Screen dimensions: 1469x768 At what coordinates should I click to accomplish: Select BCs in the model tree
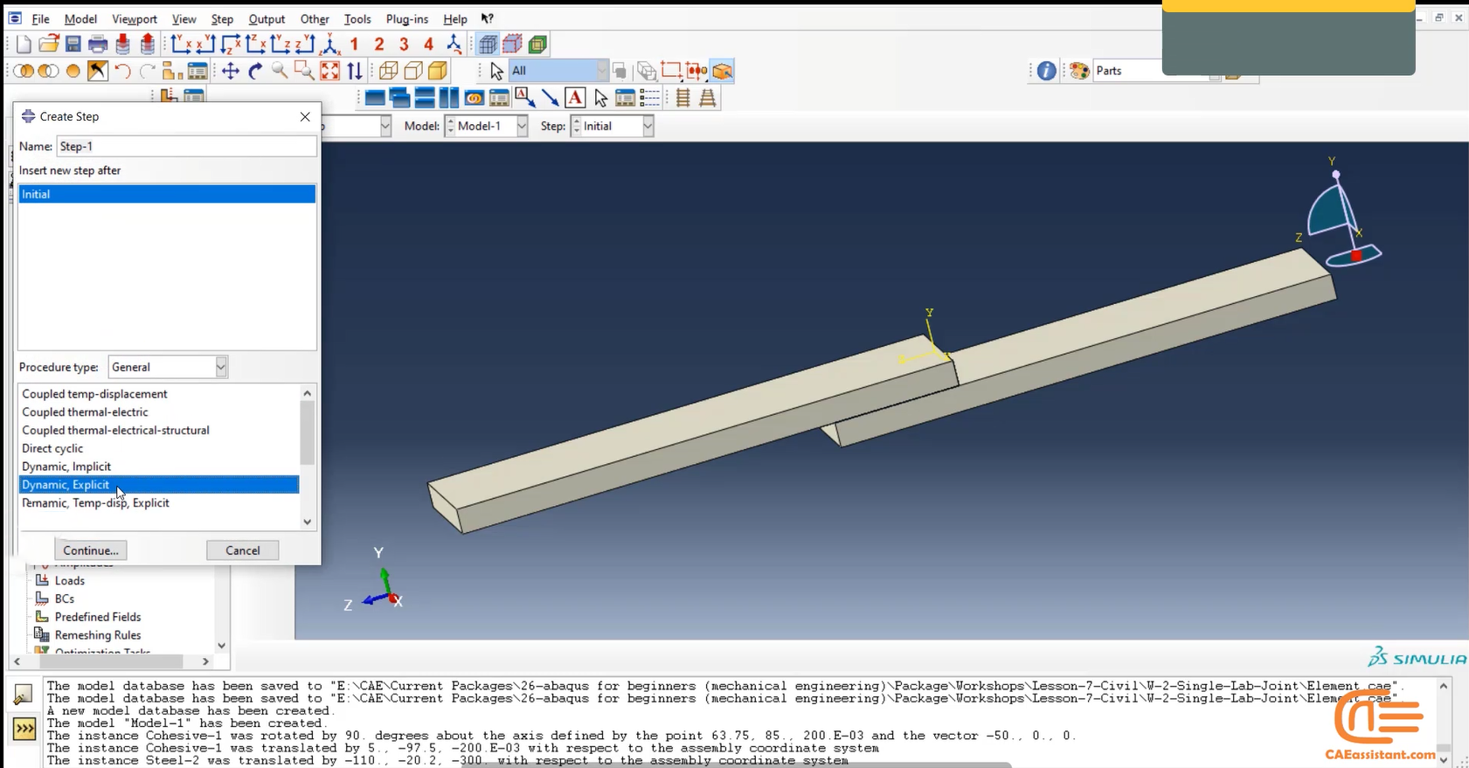[65, 599]
